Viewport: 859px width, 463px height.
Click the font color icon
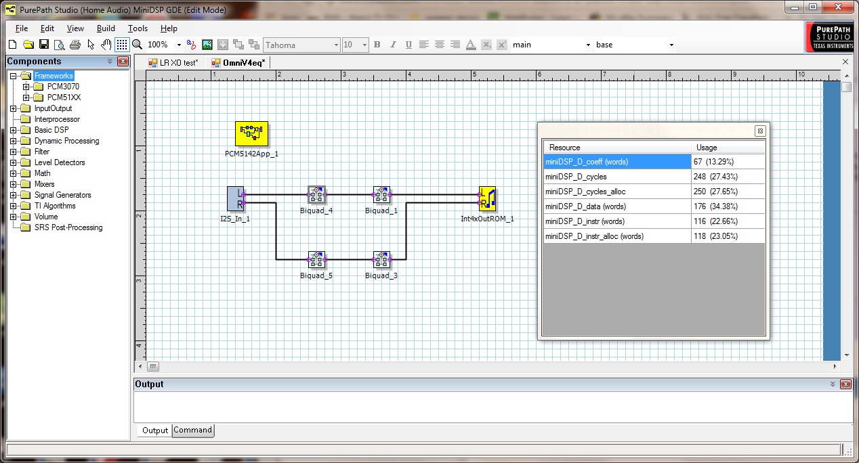pyautogui.click(x=471, y=45)
